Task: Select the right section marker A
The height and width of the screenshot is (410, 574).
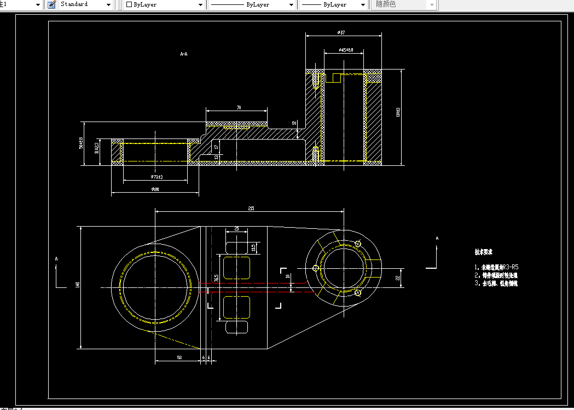Action: click(x=437, y=239)
